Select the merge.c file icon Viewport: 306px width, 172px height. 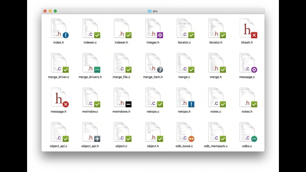(x=185, y=63)
